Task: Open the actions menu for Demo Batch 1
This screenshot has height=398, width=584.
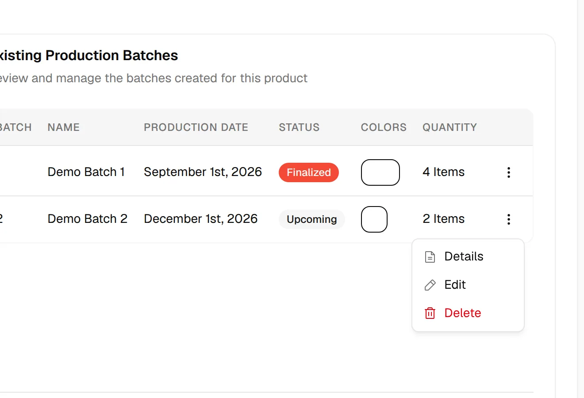Action: click(509, 172)
